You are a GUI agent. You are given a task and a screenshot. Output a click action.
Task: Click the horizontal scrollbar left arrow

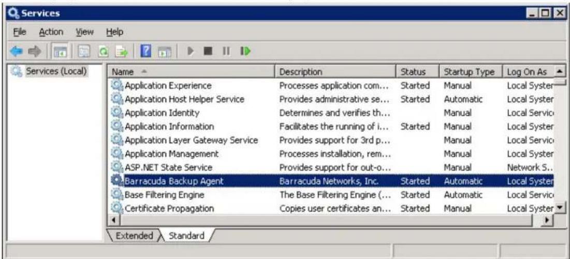(114, 221)
